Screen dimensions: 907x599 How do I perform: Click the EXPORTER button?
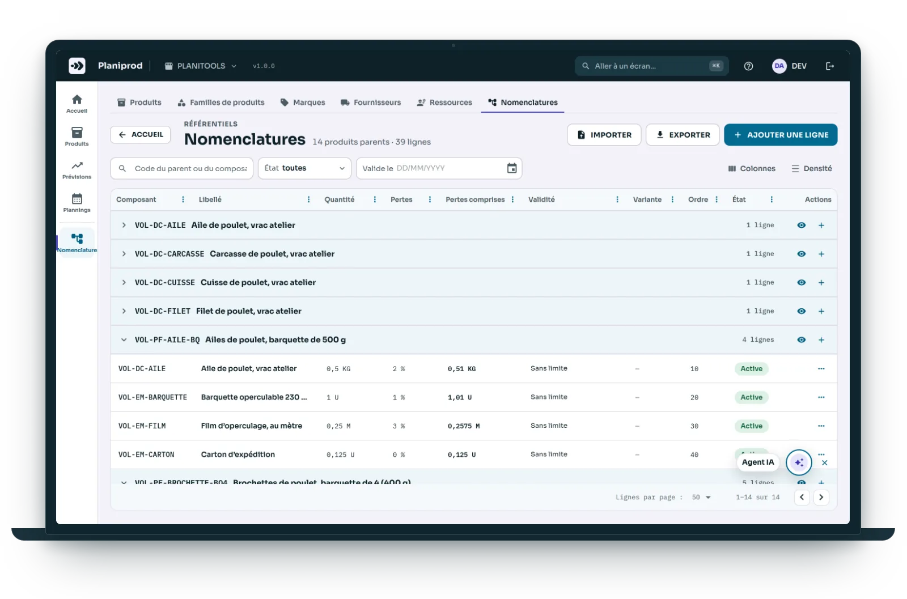(x=683, y=135)
